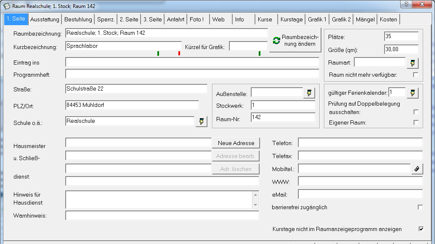The height and width of the screenshot is (244, 435).
Task: Click the 'Adresse bearb.' button
Action: point(236,156)
